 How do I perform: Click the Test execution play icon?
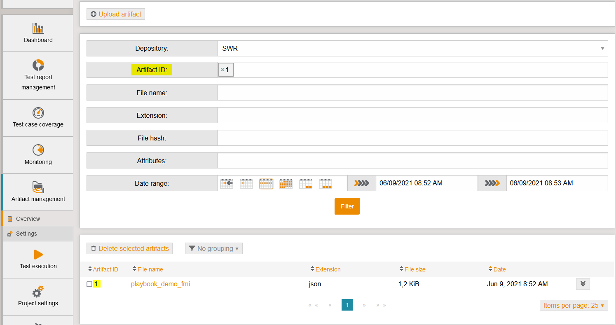pos(38,255)
